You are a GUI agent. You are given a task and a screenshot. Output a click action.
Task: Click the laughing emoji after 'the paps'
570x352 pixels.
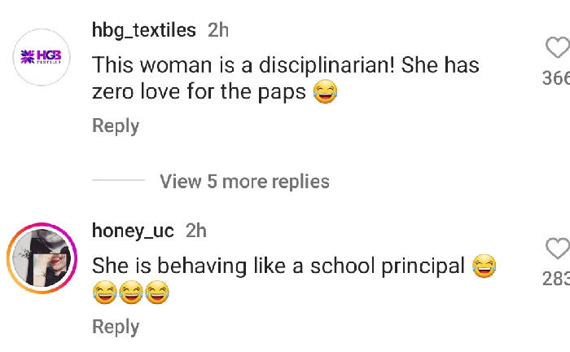coord(326,94)
